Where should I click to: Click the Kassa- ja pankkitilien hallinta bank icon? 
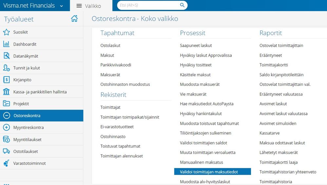point(6,92)
